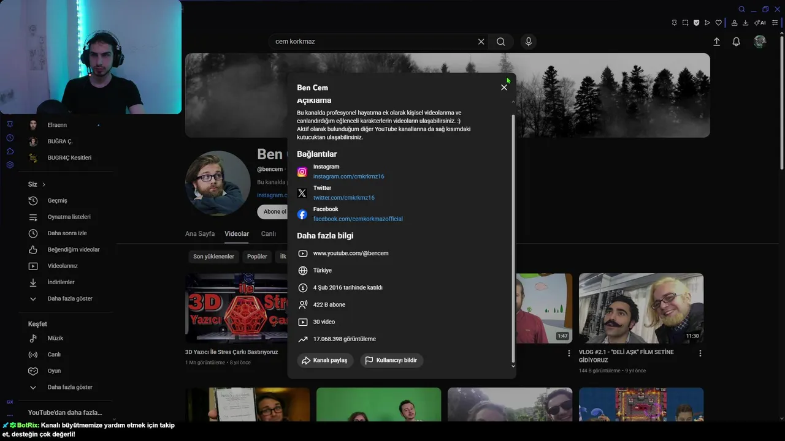Open Daha sonra izle in sidebar
The image size is (785, 441).
(66, 233)
